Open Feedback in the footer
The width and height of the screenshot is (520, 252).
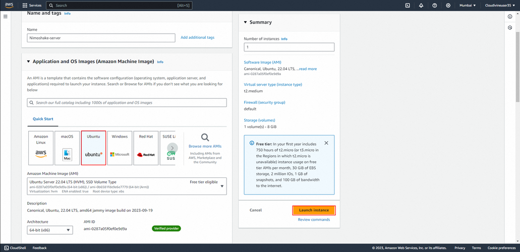(x=39, y=248)
